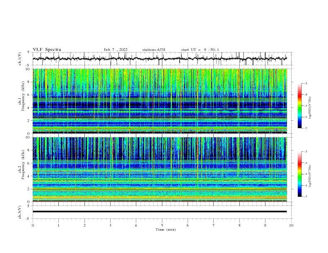Click the ch.1 spectrogram panel

pyautogui.click(x=159, y=101)
